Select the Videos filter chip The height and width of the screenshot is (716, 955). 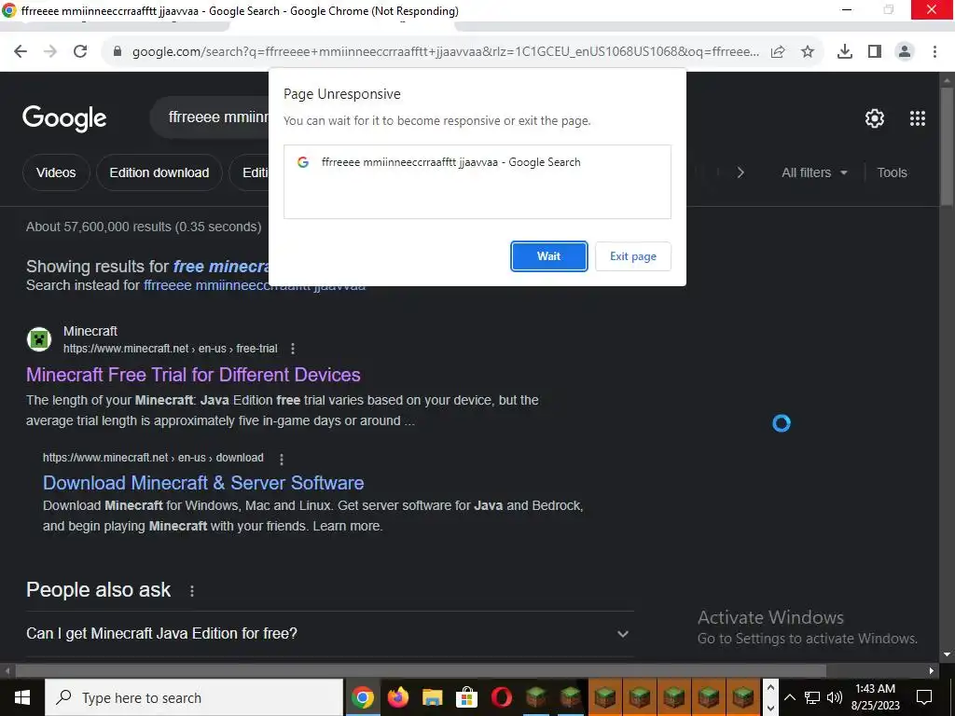[x=56, y=172]
